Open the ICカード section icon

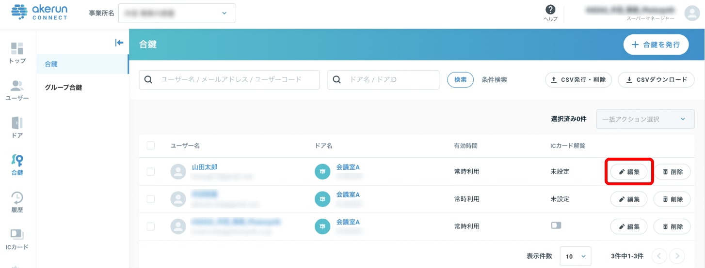[17, 235]
